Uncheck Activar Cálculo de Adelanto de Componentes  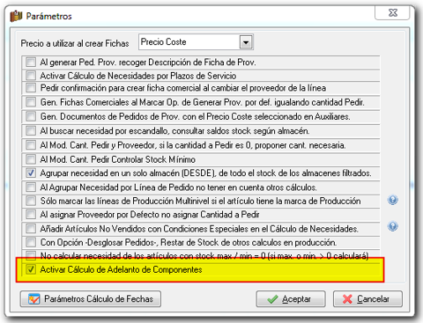click(x=31, y=269)
